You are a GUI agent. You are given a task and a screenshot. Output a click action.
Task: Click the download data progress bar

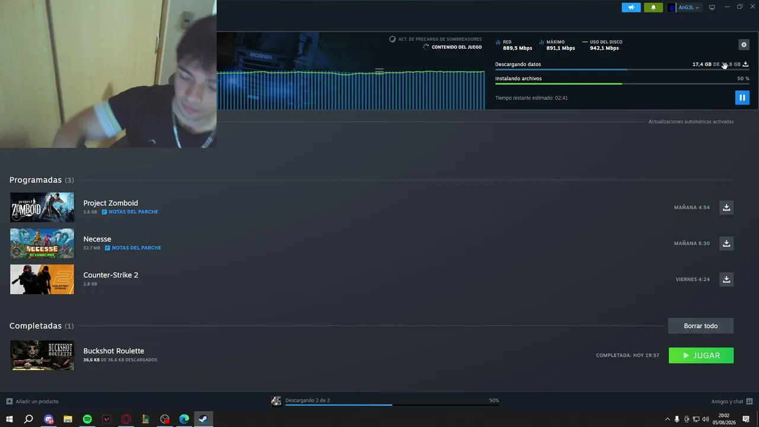[x=622, y=70]
